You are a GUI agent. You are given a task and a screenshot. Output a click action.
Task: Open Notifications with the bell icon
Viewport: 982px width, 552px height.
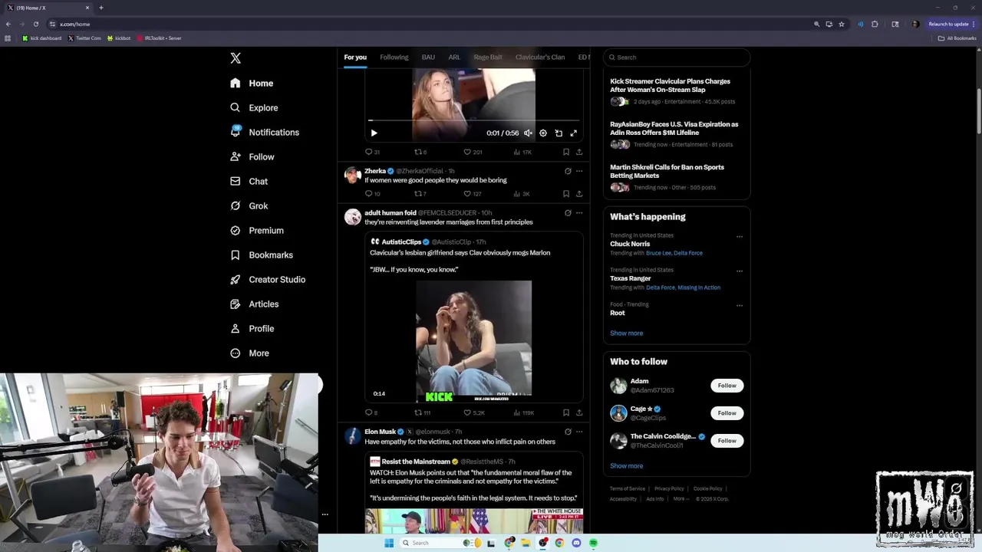click(x=265, y=132)
